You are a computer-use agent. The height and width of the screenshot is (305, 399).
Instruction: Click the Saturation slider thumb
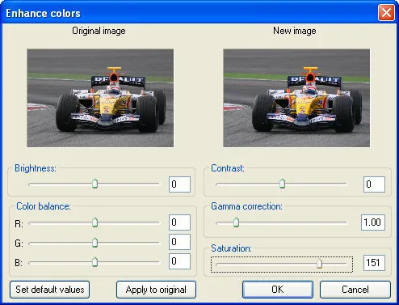tap(319, 264)
